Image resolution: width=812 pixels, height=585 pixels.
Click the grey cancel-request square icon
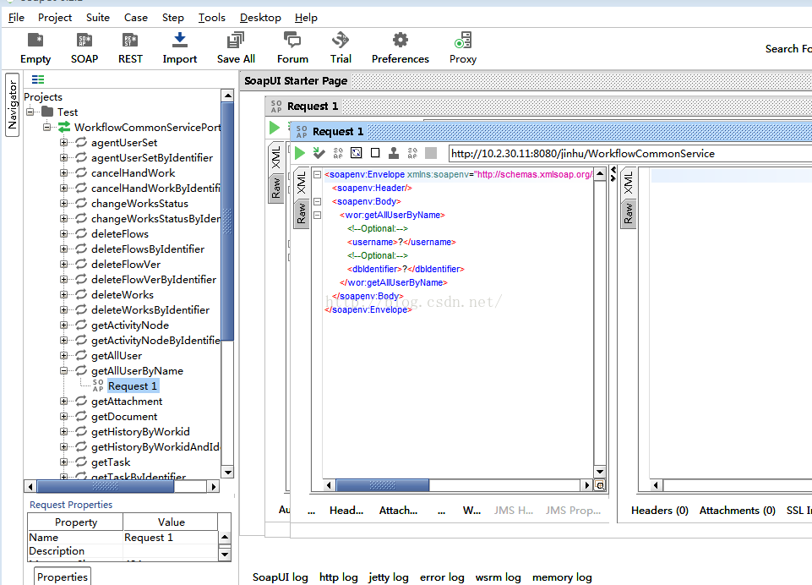click(431, 153)
